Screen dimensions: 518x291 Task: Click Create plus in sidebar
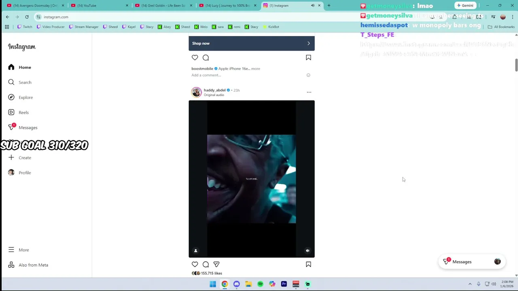(19, 158)
